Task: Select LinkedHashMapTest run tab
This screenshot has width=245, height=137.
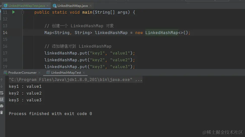Action: [66, 73]
